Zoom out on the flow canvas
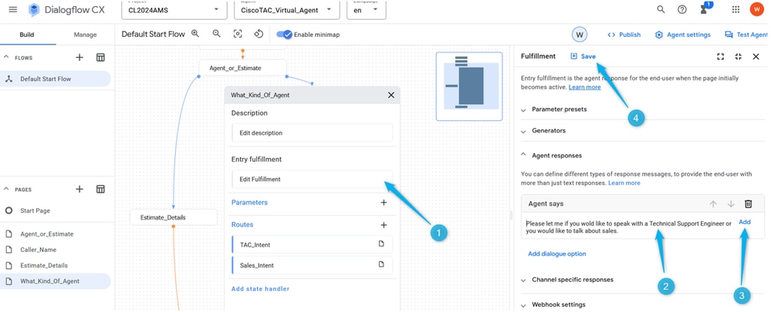This screenshot has height=312, width=771. [216, 34]
